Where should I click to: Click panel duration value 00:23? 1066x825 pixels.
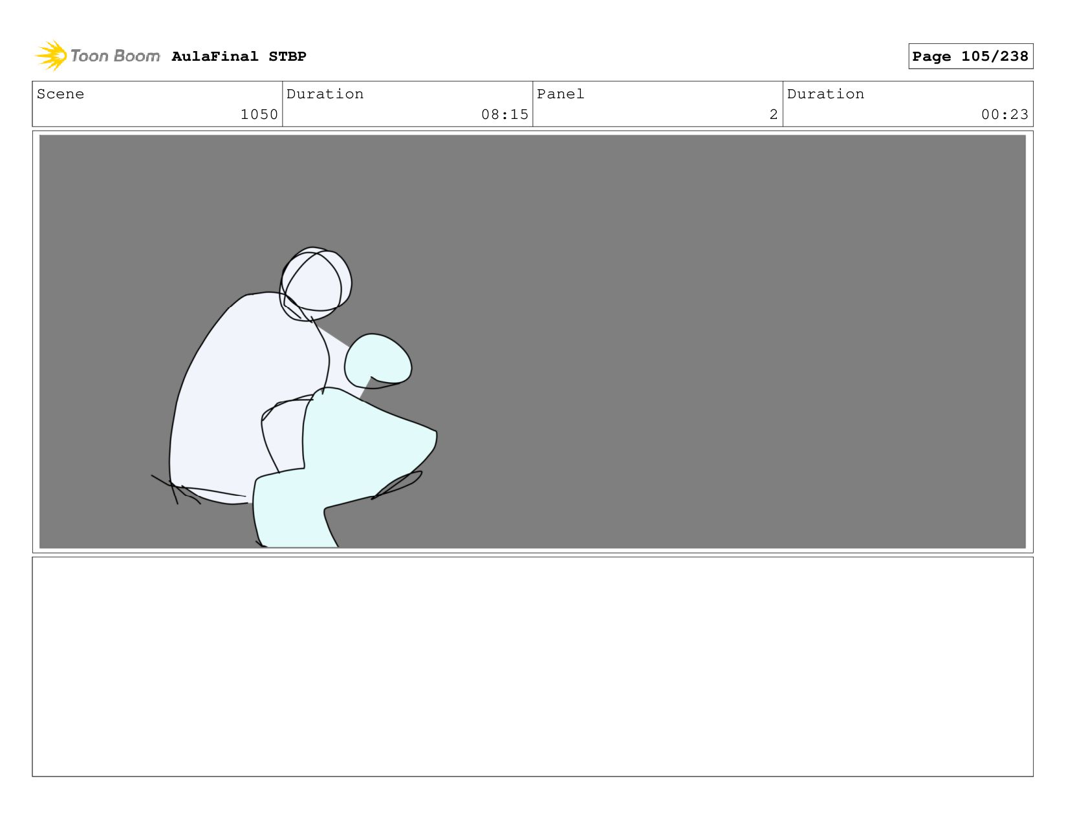pyautogui.click(x=1005, y=114)
